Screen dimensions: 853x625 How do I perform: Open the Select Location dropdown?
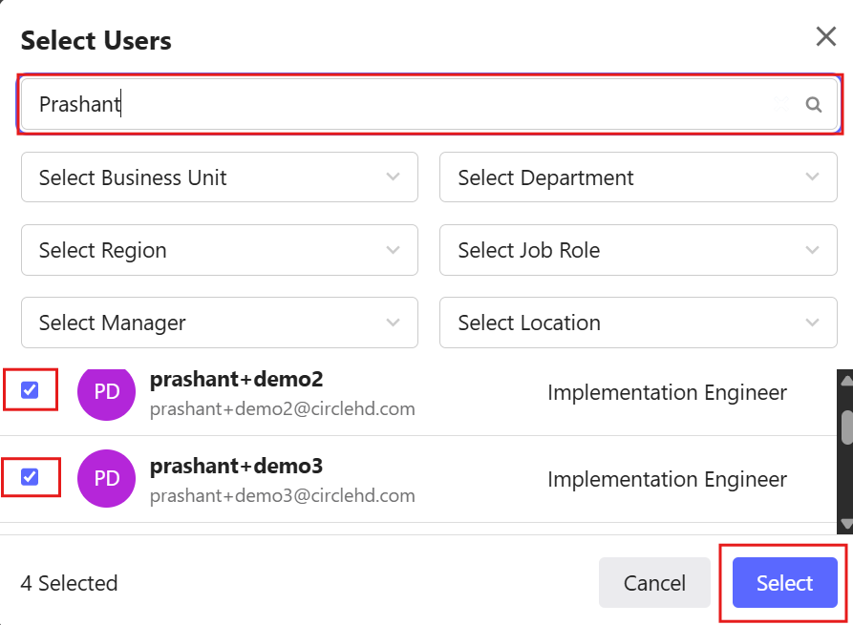coord(638,323)
